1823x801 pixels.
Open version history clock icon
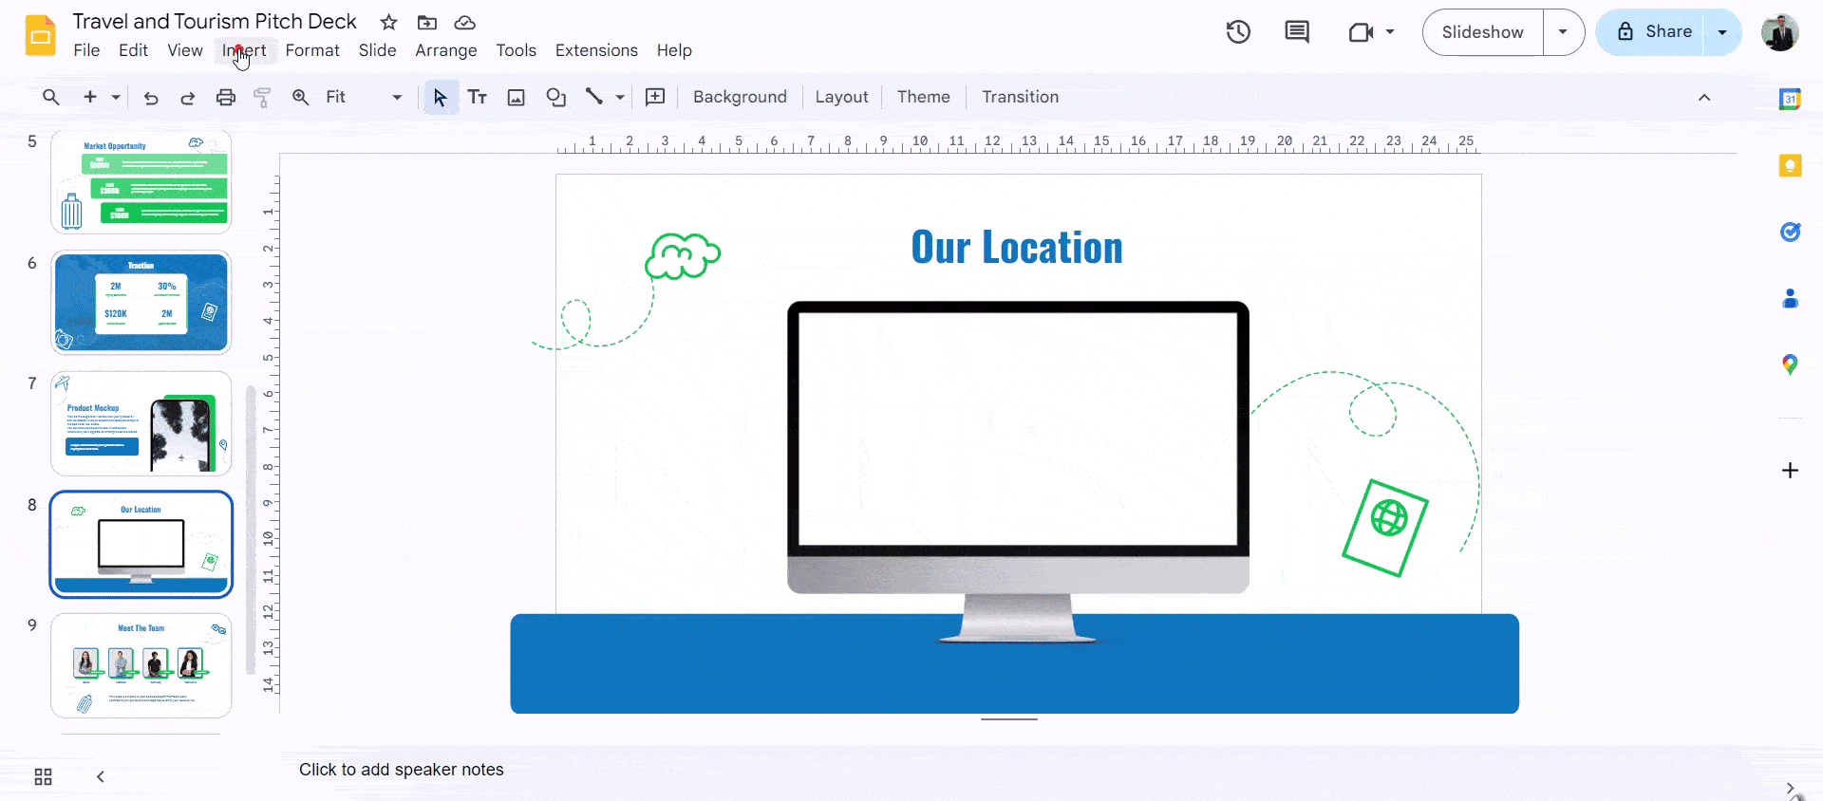(x=1238, y=32)
